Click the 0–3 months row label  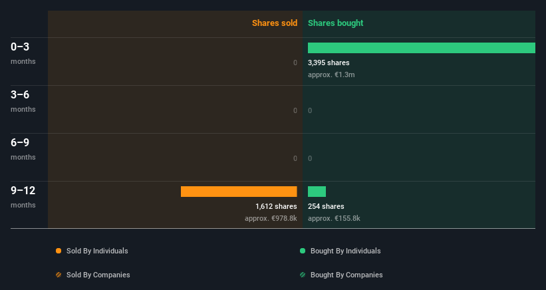[23, 53]
